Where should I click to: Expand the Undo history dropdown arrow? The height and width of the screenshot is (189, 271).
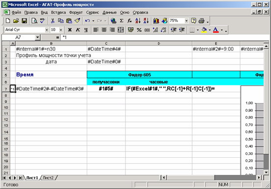pos(93,21)
